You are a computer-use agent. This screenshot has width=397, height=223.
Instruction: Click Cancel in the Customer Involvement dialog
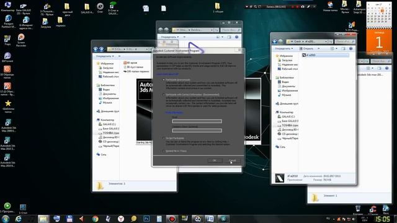point(233,160)
